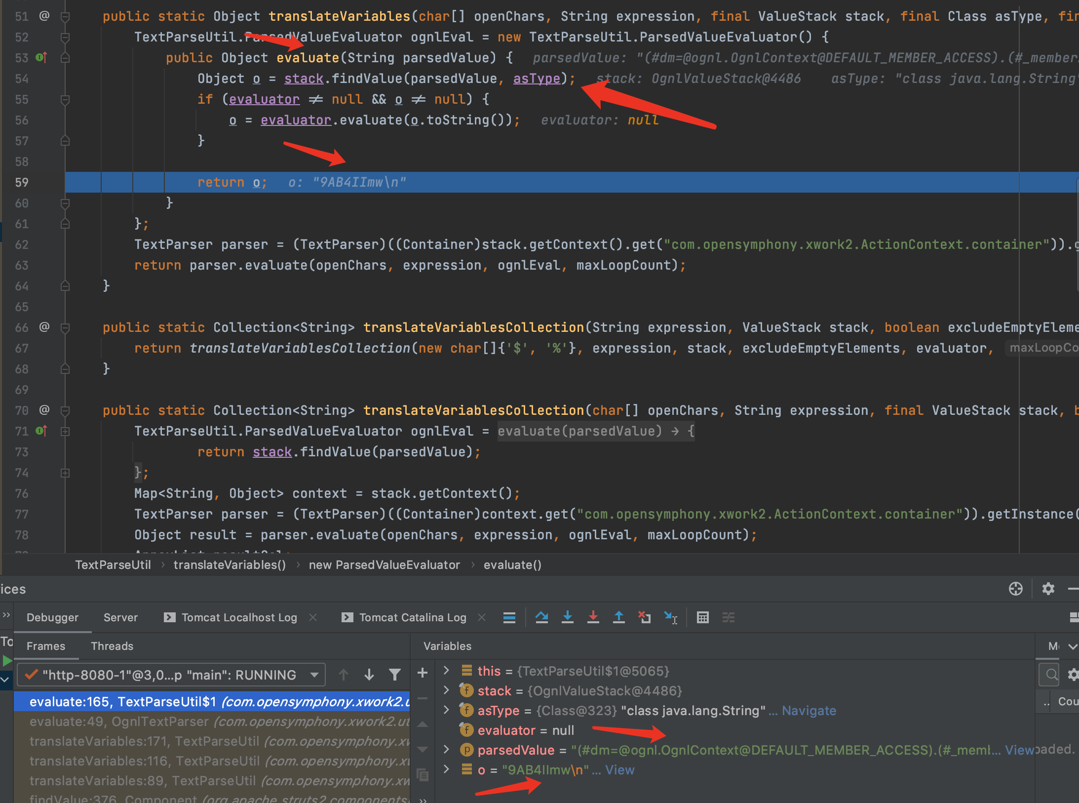Viewport: 1079px width, 803px height.
Task: Collapse method fold marker at line 51
Action: [x=65, y=17]
